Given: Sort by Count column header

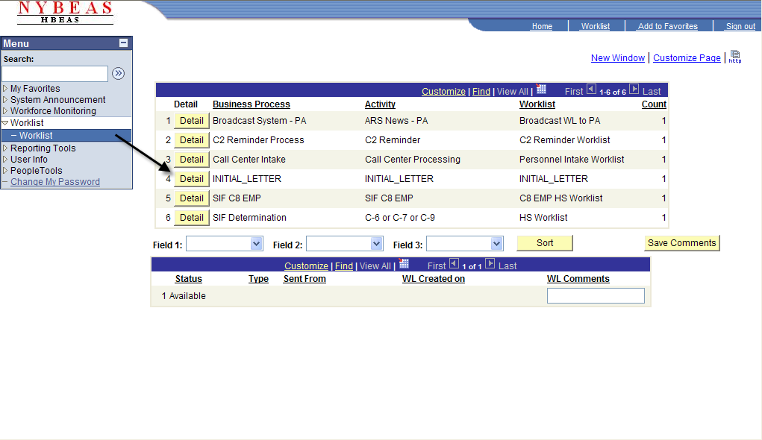Looking at the screenshot, I should pyautogui.click(x=654, y=104).
